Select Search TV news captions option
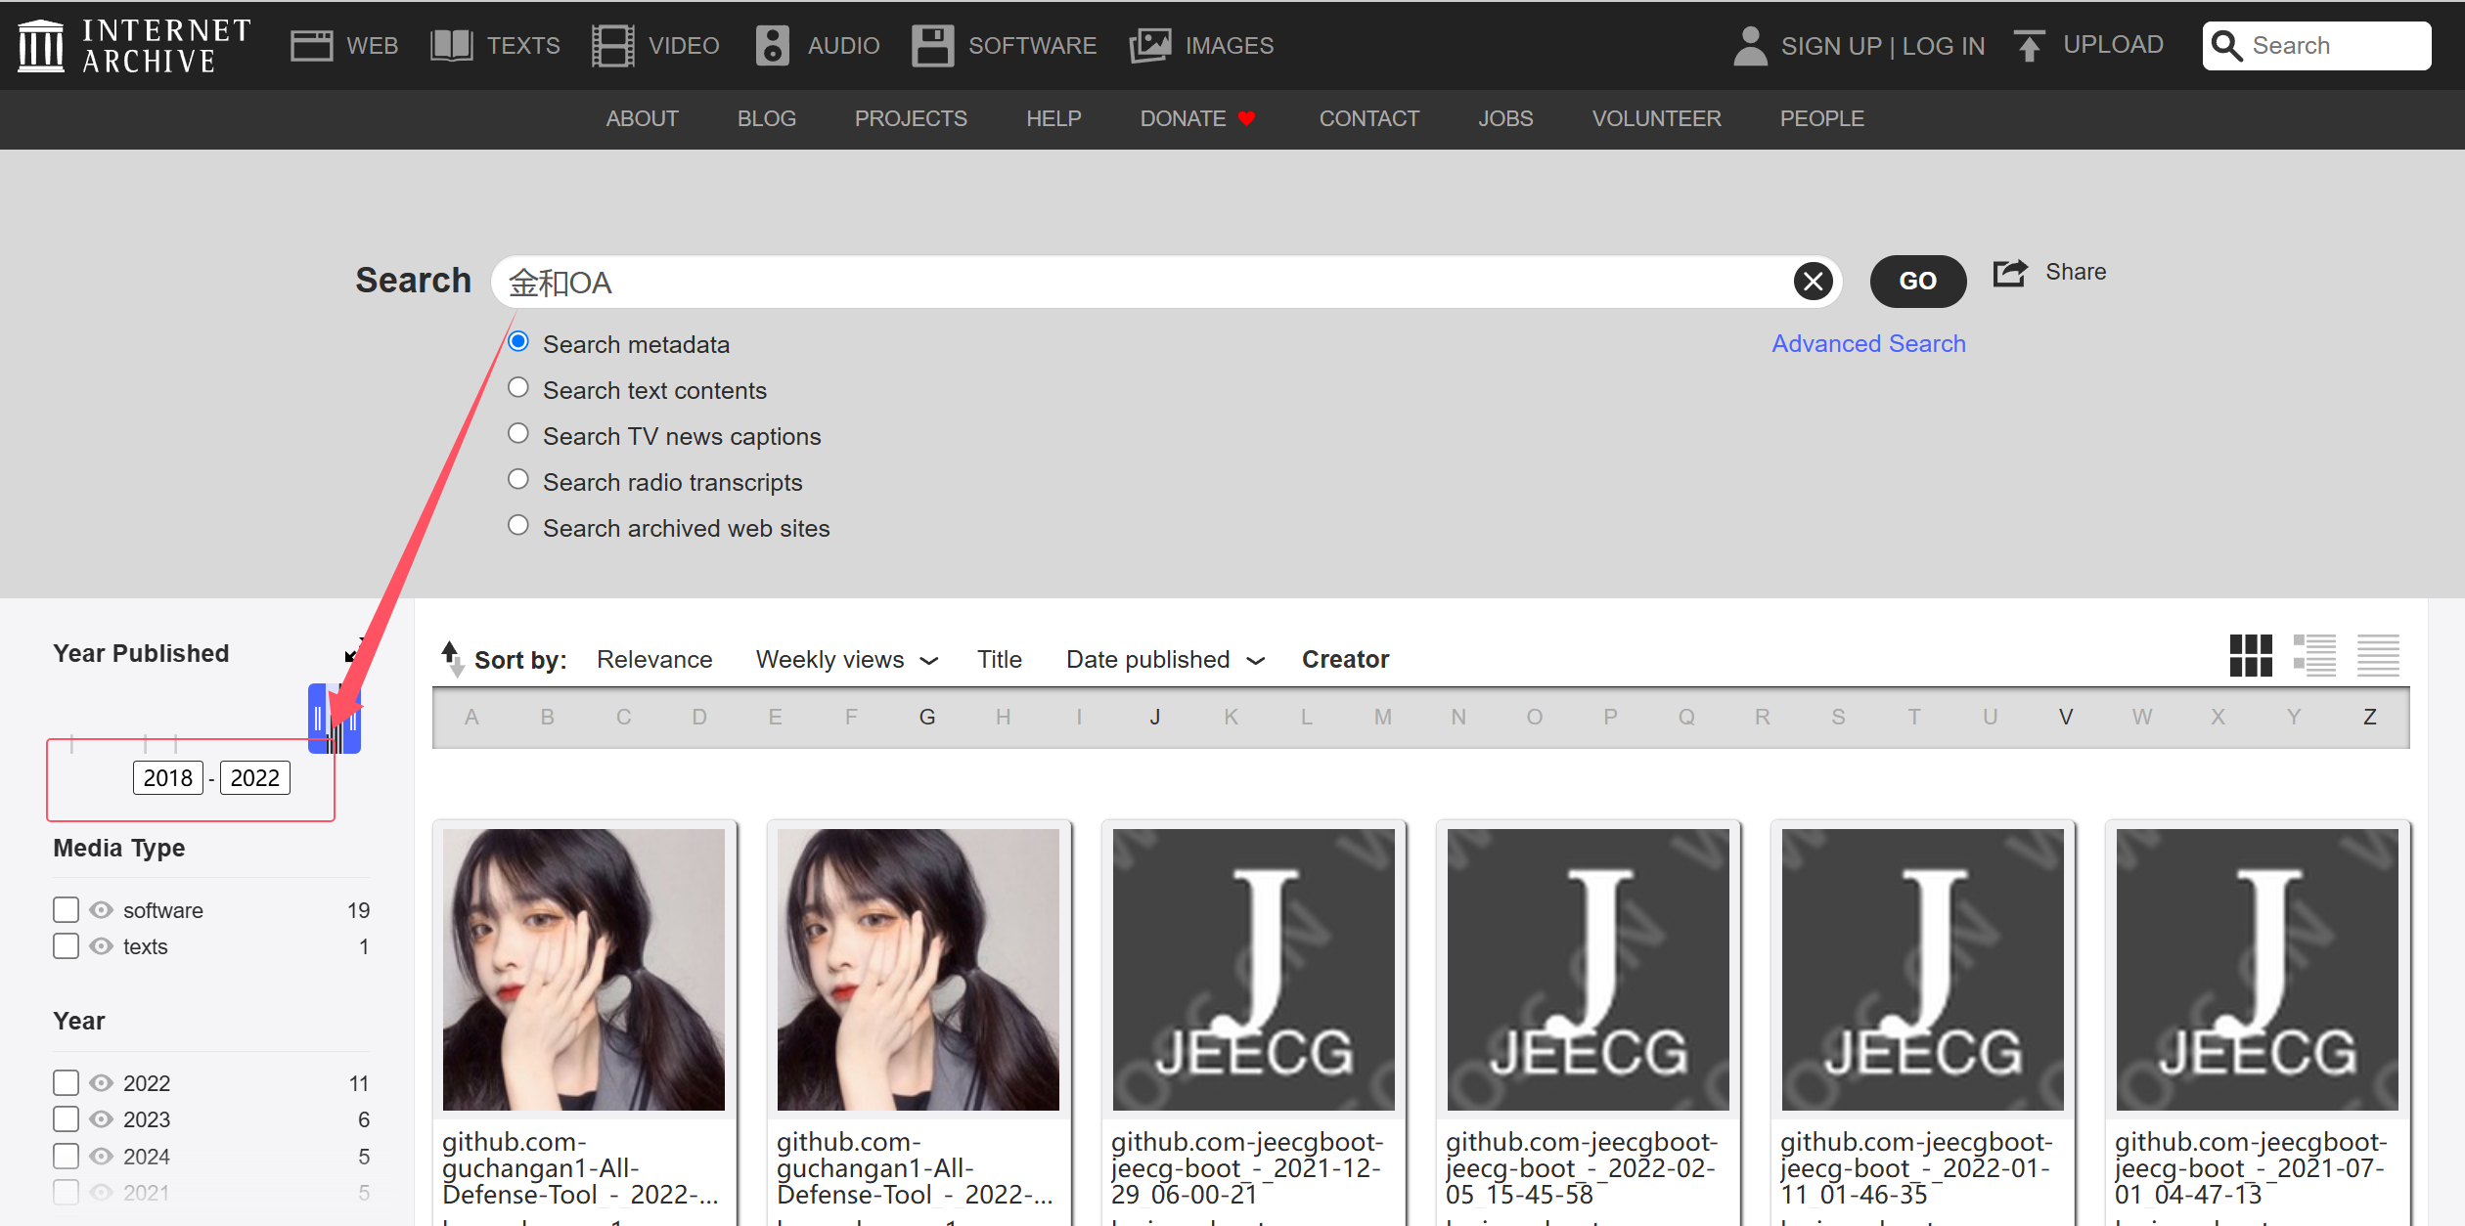Image resolution: width=2465 pixels, height=1226 pixels. 518,434
